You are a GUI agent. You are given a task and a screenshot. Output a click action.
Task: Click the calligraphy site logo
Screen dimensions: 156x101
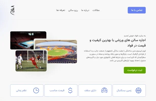[12, 10]
